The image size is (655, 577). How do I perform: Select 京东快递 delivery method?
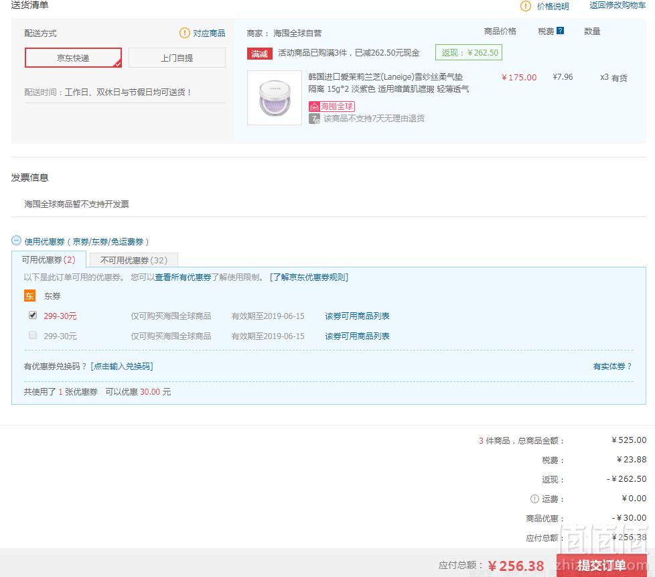click(73, 58)
